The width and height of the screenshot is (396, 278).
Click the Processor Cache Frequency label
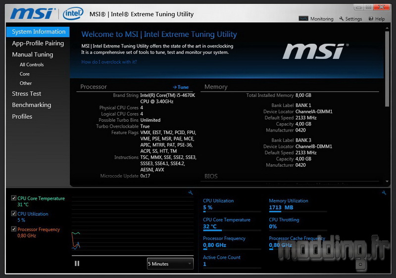click(297, 238)
